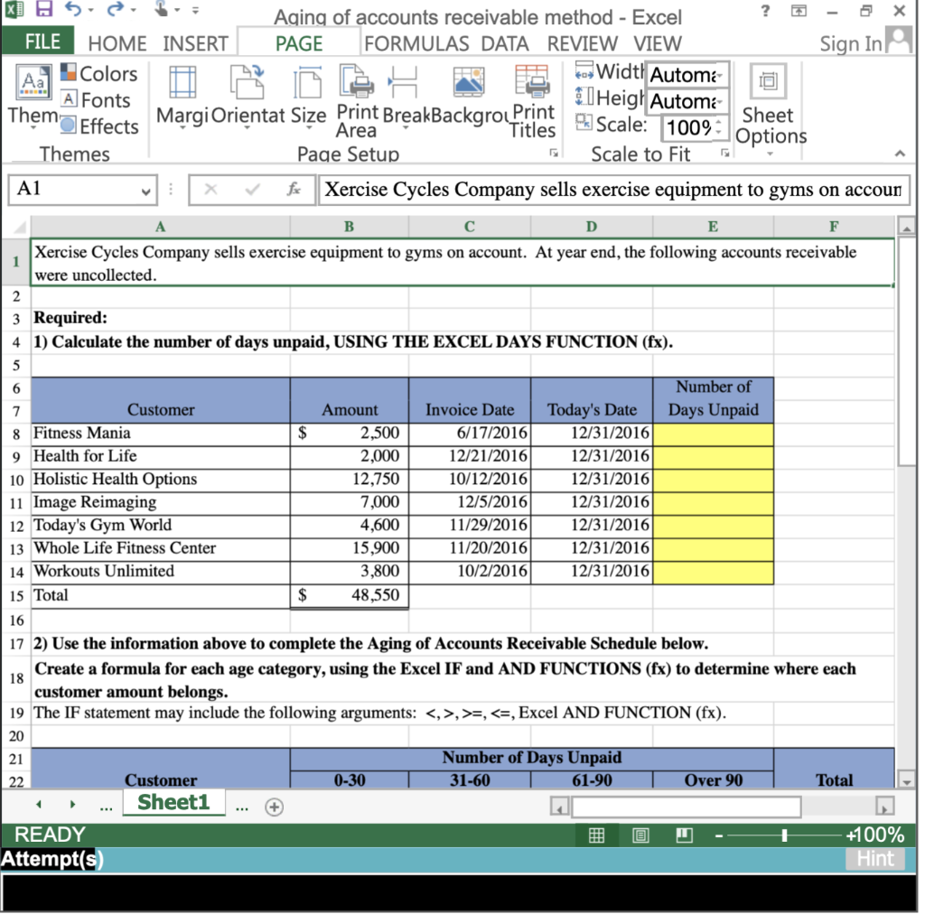925x914 pixels.
Task: Switch to Page Layout view
Action: click(640, 835)
